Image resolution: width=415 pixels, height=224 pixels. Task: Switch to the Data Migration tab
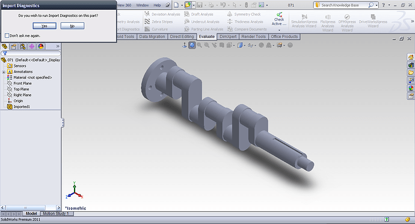(x=152, y=37)
